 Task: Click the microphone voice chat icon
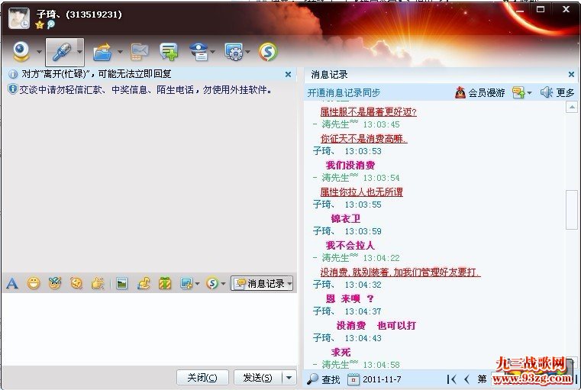point(60,52)
